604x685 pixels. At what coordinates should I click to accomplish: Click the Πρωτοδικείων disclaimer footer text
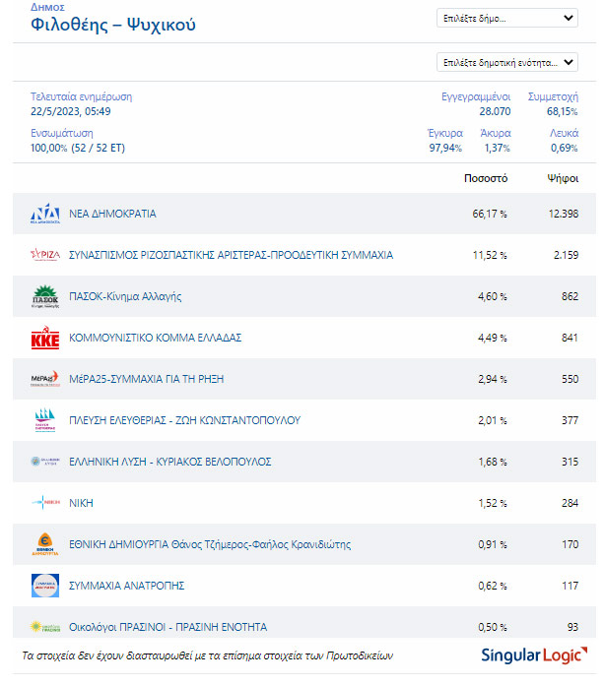pos(207,655)
